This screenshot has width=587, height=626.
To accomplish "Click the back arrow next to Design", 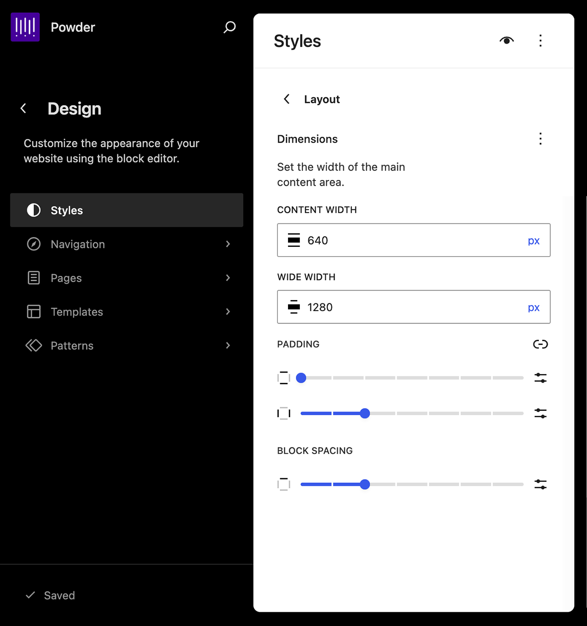I will click(23, 108).
